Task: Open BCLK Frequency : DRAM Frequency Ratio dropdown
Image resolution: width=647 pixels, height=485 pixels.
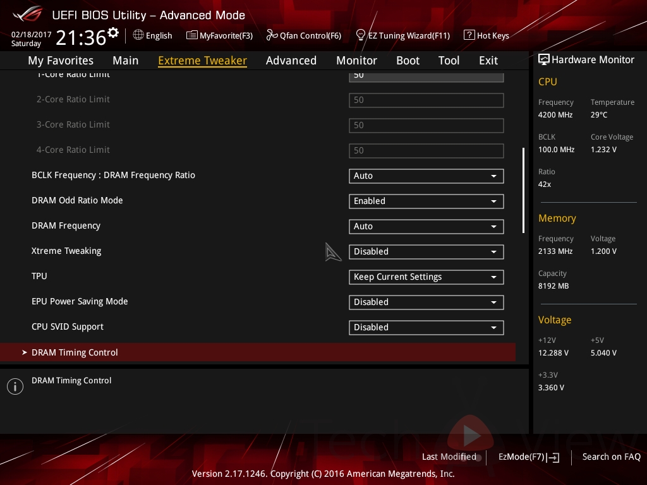Action: [x=426, y=176]
